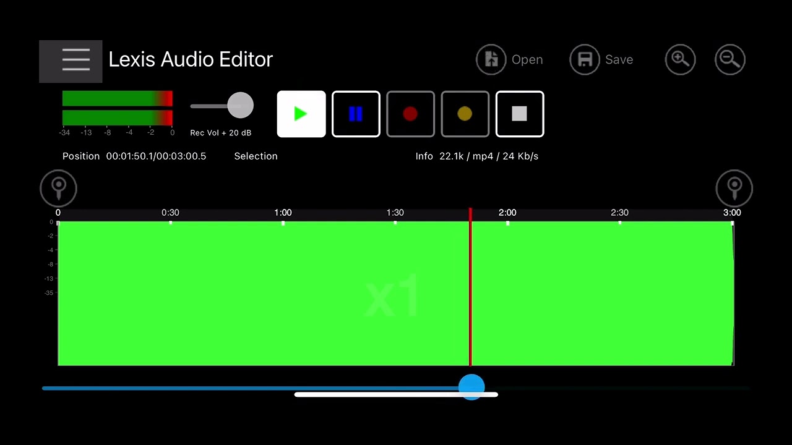Click the blue playback position slider thumb
792x445 pixels.
pos(471,388)
